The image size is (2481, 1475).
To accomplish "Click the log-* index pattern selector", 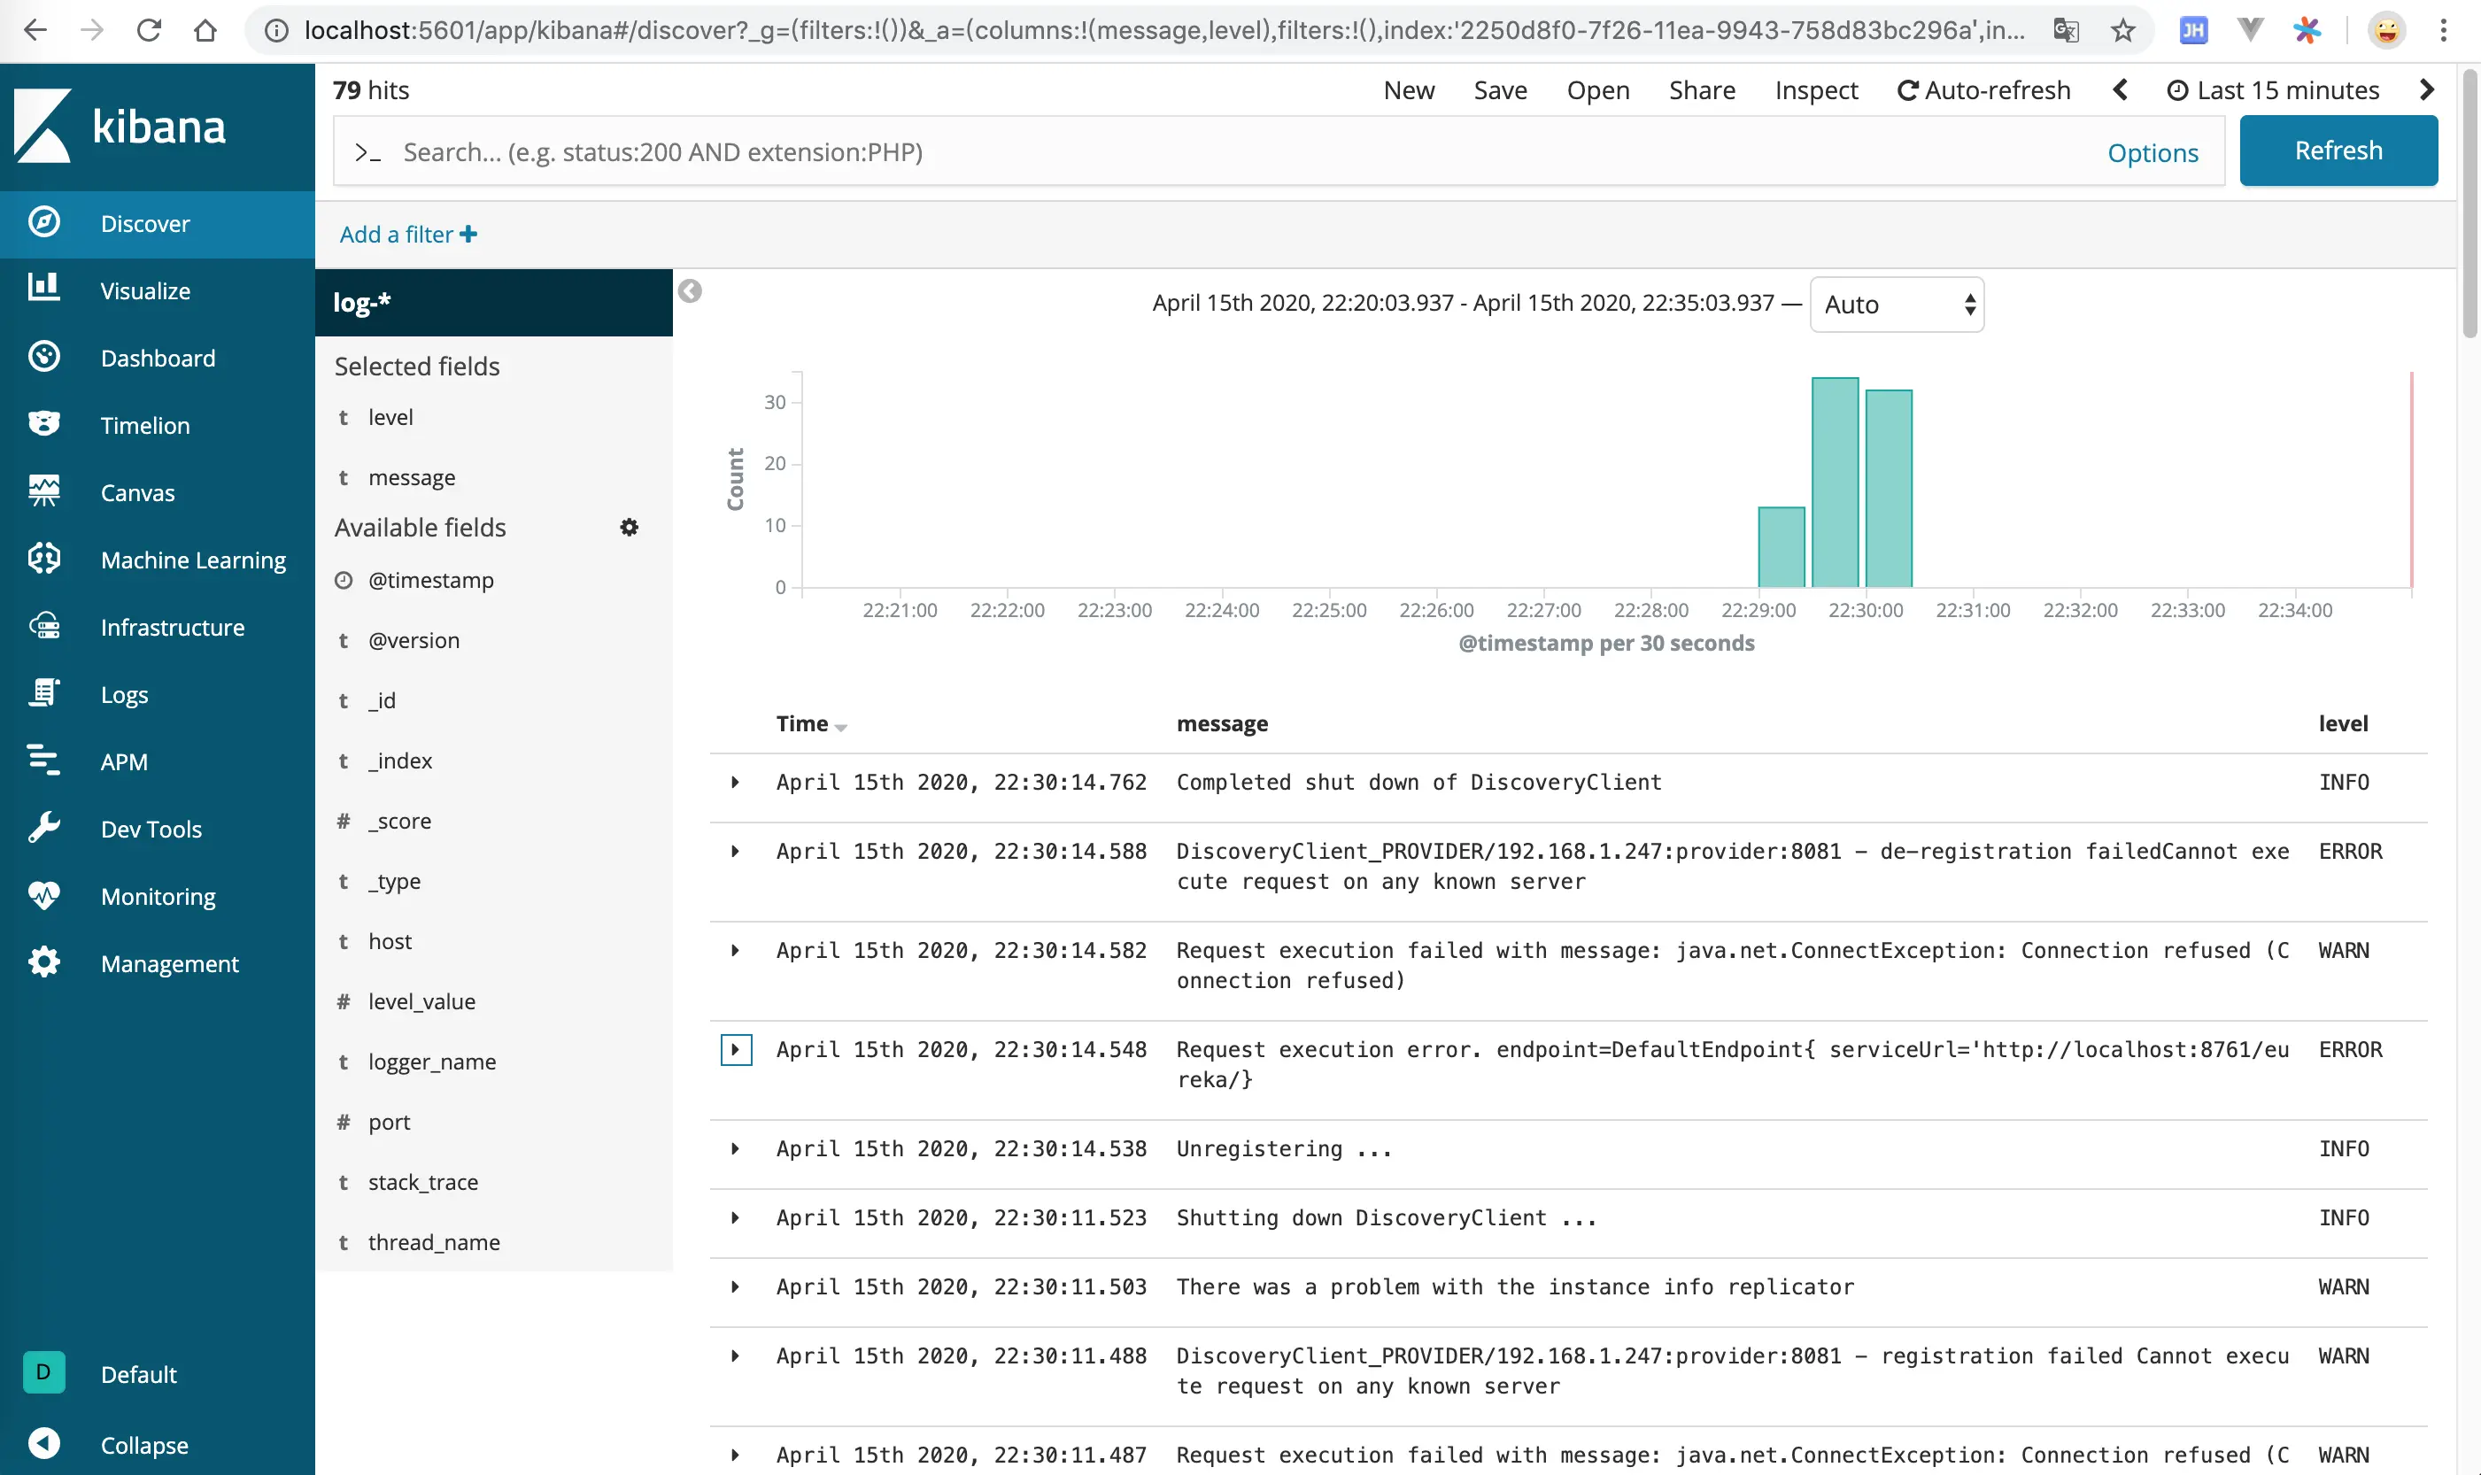I will tap(494, 302).
